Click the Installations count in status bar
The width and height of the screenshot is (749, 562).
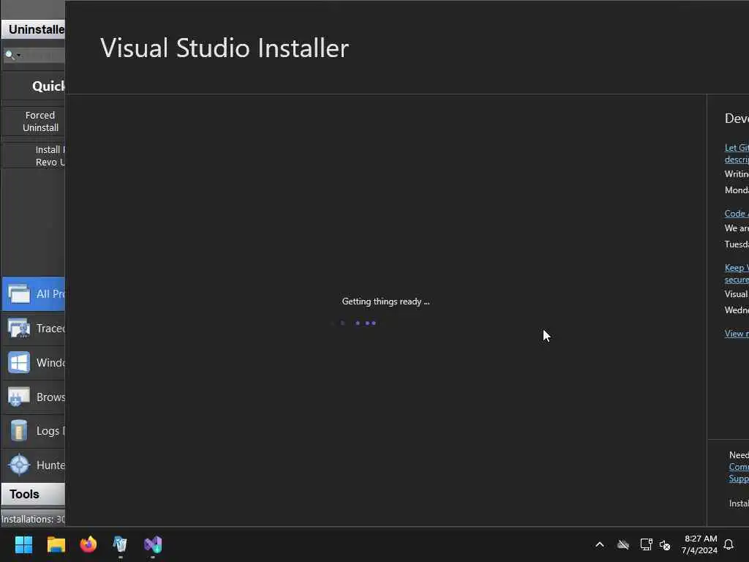[33, 519]
